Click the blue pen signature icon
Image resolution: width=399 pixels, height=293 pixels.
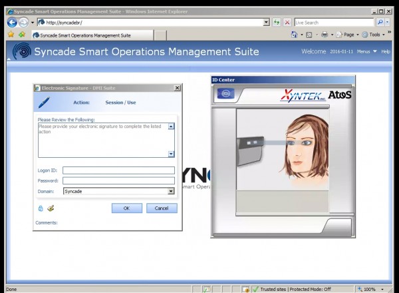point(44,103)
